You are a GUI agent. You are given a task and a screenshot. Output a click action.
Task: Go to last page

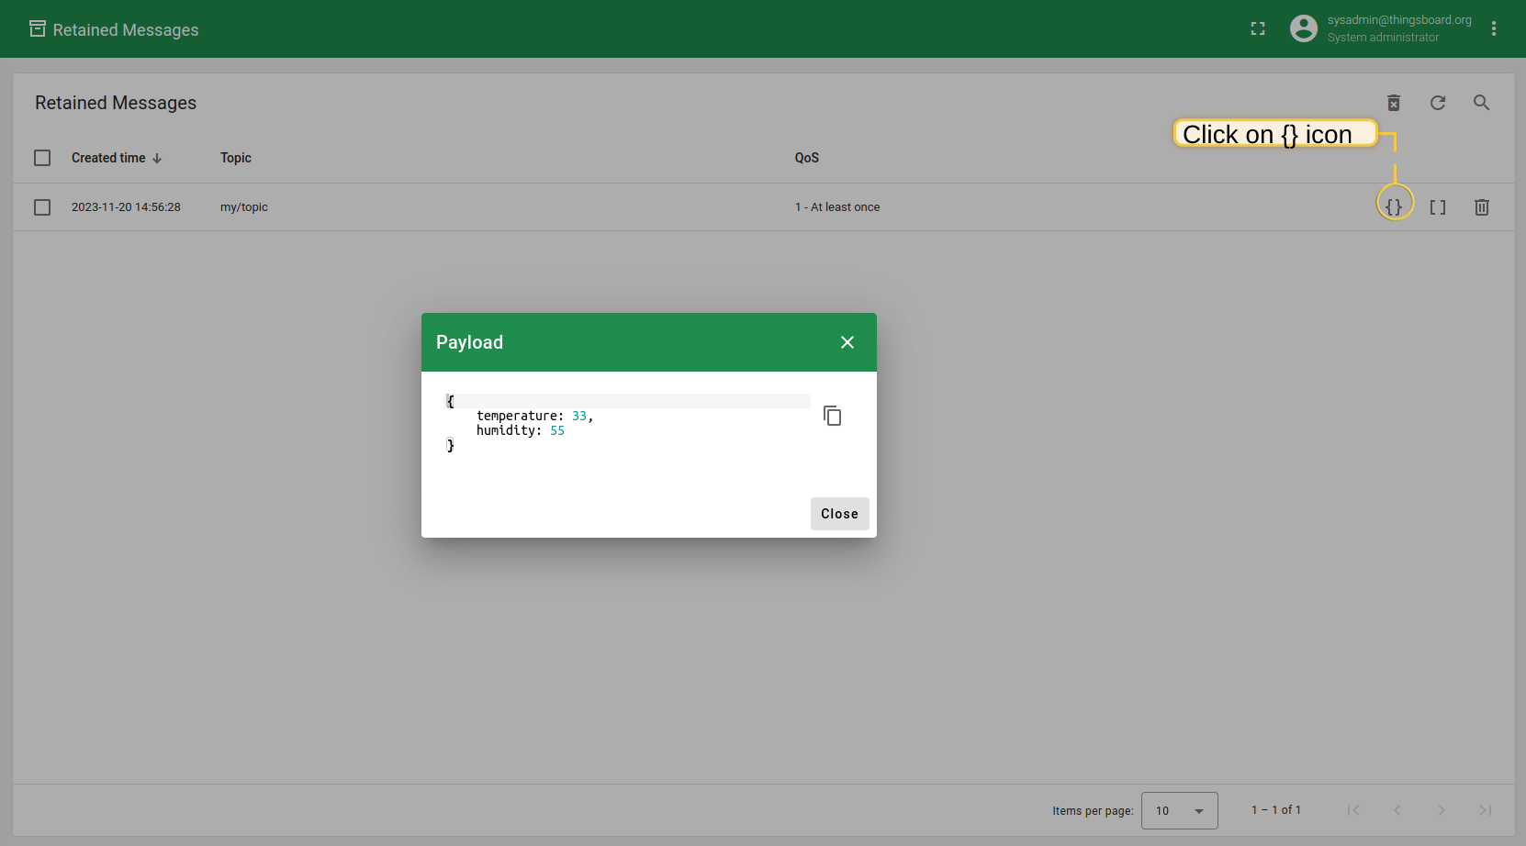(1486, 810)
